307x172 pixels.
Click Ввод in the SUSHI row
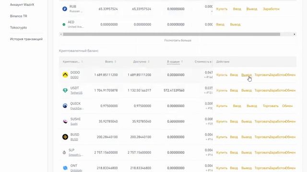click(x=234, y=121)
